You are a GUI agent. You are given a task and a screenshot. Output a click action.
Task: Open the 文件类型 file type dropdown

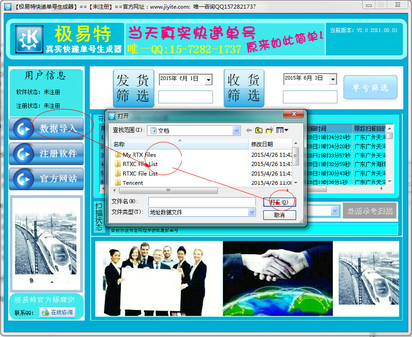[x=251, y=212]
